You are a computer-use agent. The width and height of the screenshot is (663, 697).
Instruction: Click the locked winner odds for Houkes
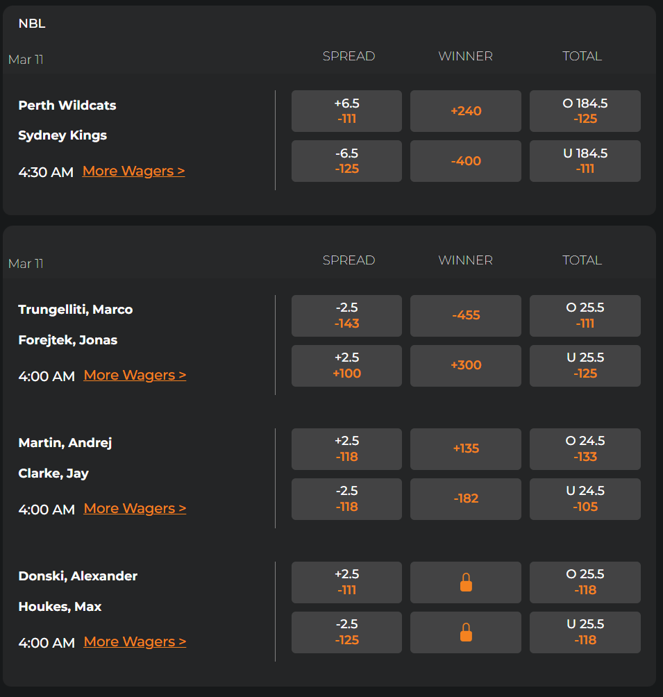tap(465, 632)
